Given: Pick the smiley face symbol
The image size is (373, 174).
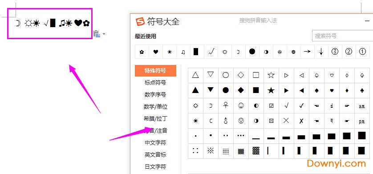Looking at the screenshot, I should click(x=241, y=105).
